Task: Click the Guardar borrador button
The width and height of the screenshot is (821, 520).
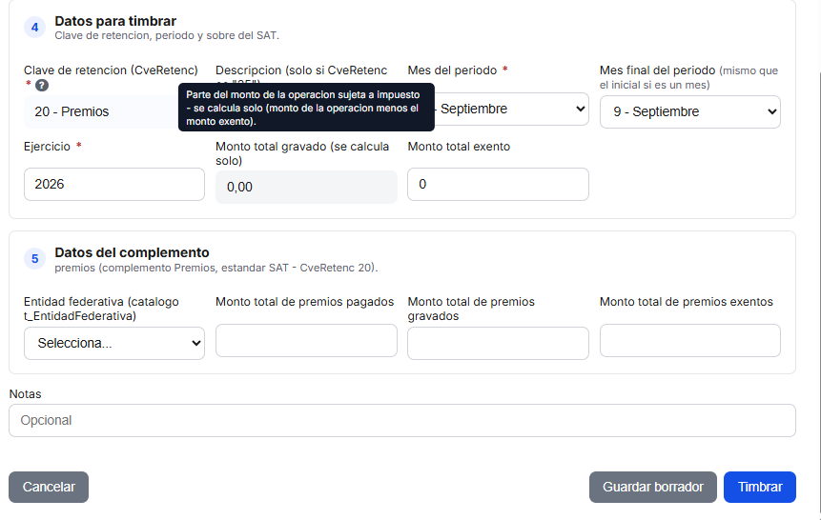Action: [x=653, y=487]
